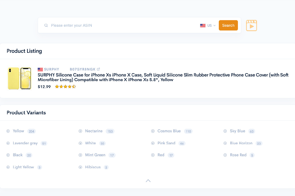Click the Product Listing section heading
Viewport: 295px width, 196px height.
tap(24, 51)
